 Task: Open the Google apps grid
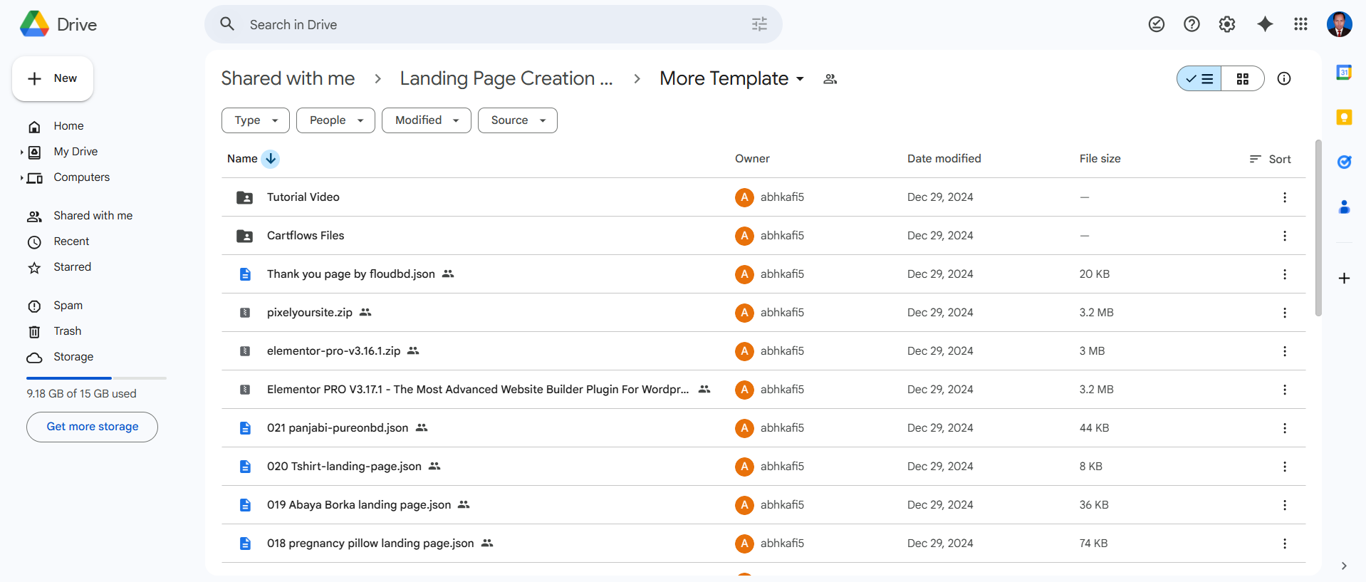1300,24
